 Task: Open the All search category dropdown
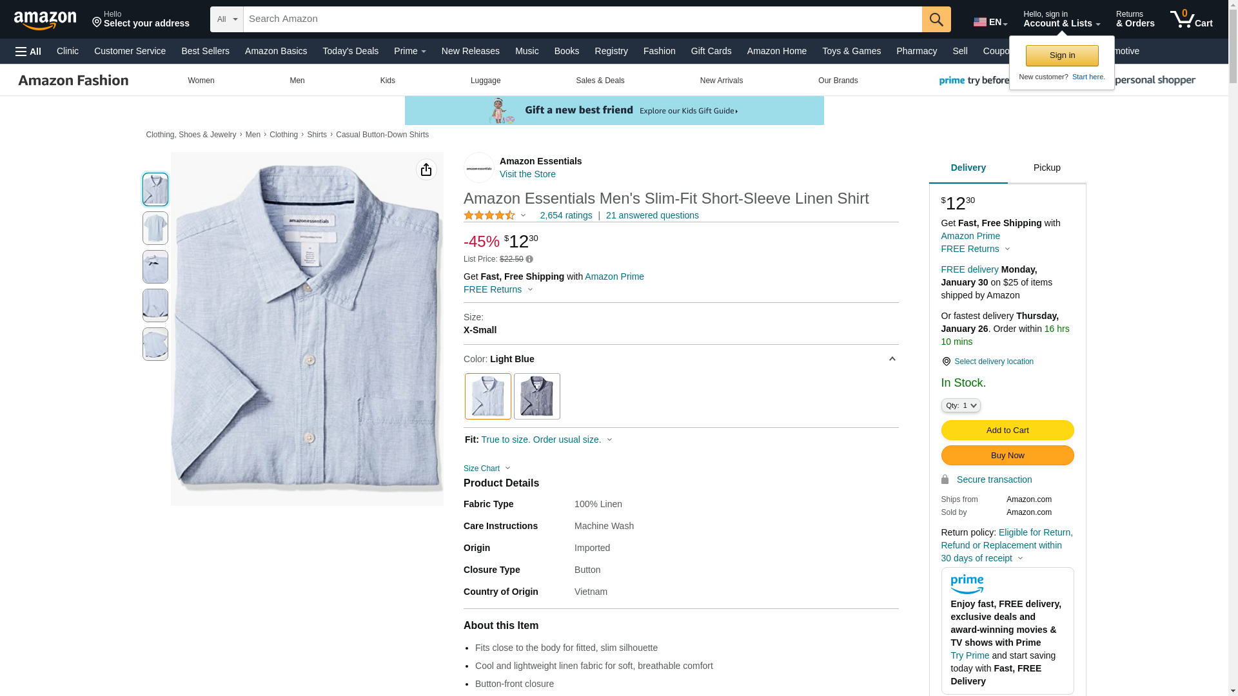227,19
